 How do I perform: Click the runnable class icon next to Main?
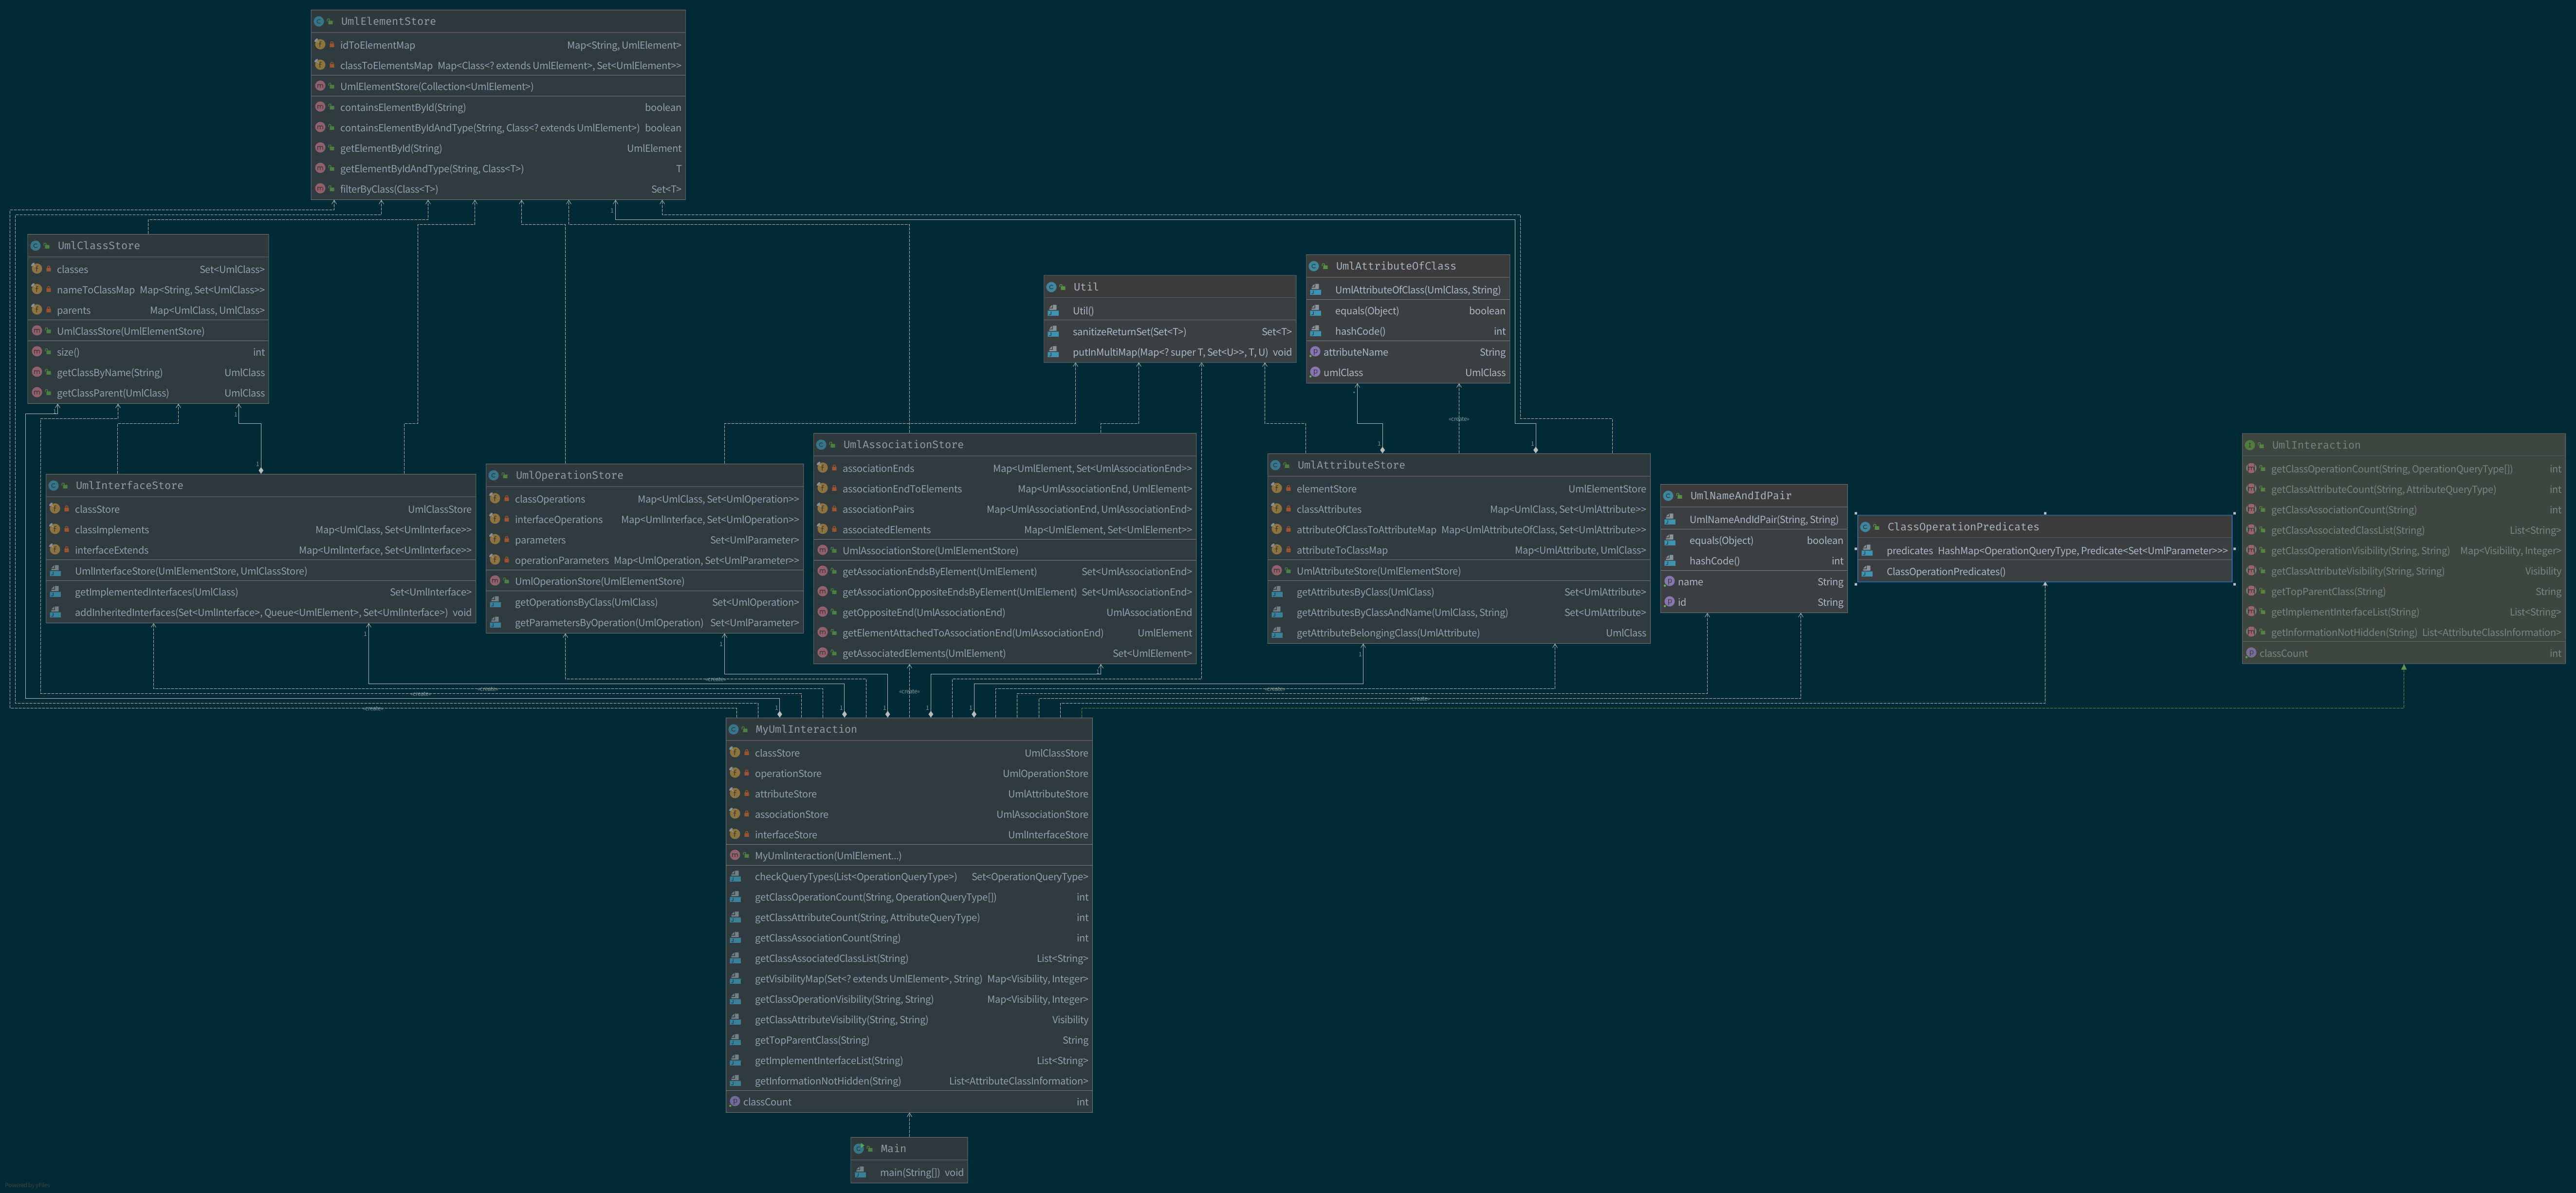coord(859,1149)
